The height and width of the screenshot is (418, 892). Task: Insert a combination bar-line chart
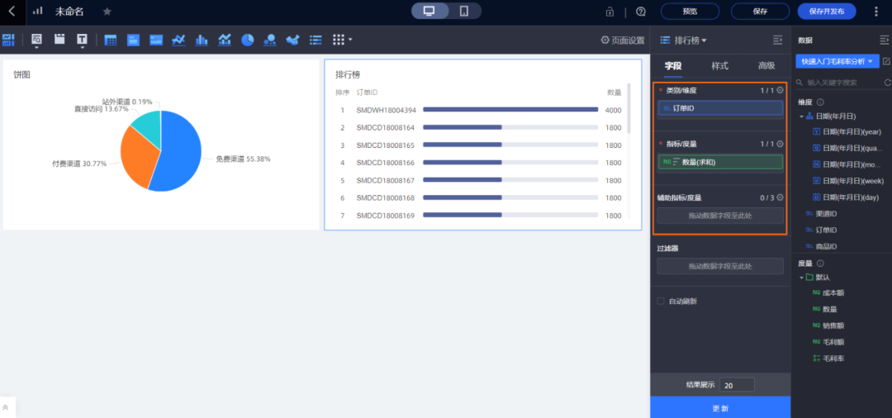[x=224, y=40]
